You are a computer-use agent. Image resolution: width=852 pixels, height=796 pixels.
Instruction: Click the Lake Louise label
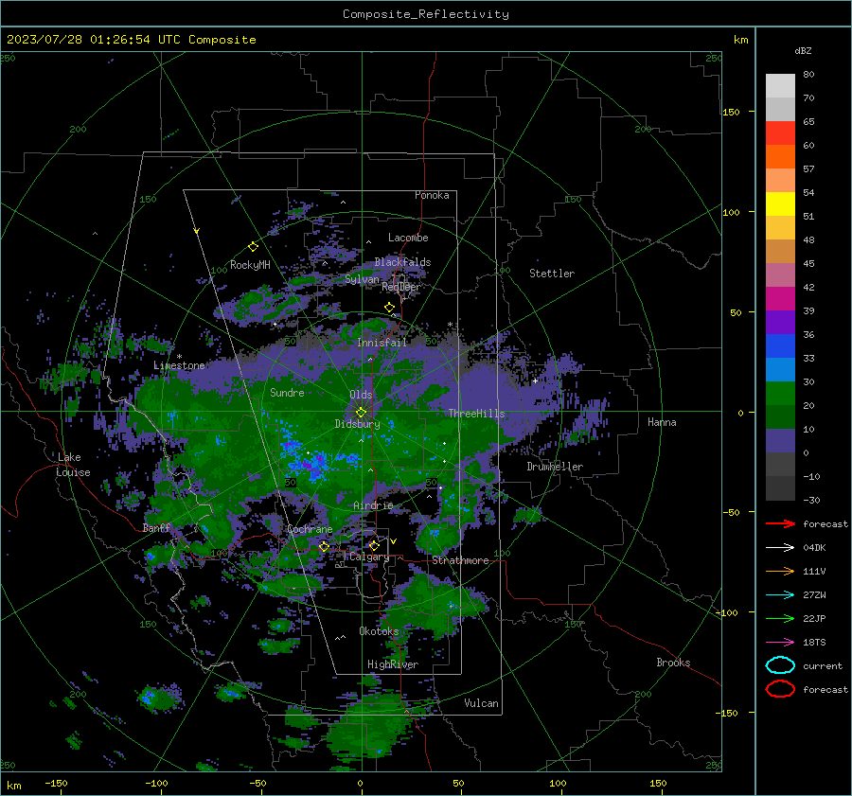tap(73, 465)
